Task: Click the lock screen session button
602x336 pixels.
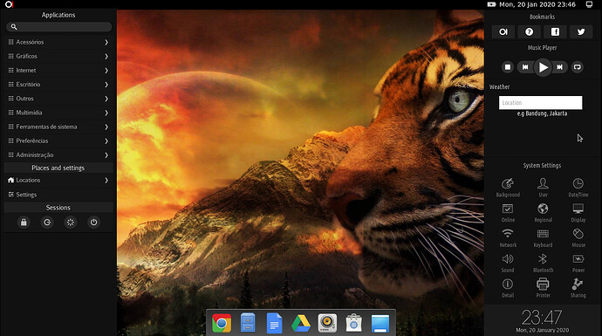Action: pos(24,223)
